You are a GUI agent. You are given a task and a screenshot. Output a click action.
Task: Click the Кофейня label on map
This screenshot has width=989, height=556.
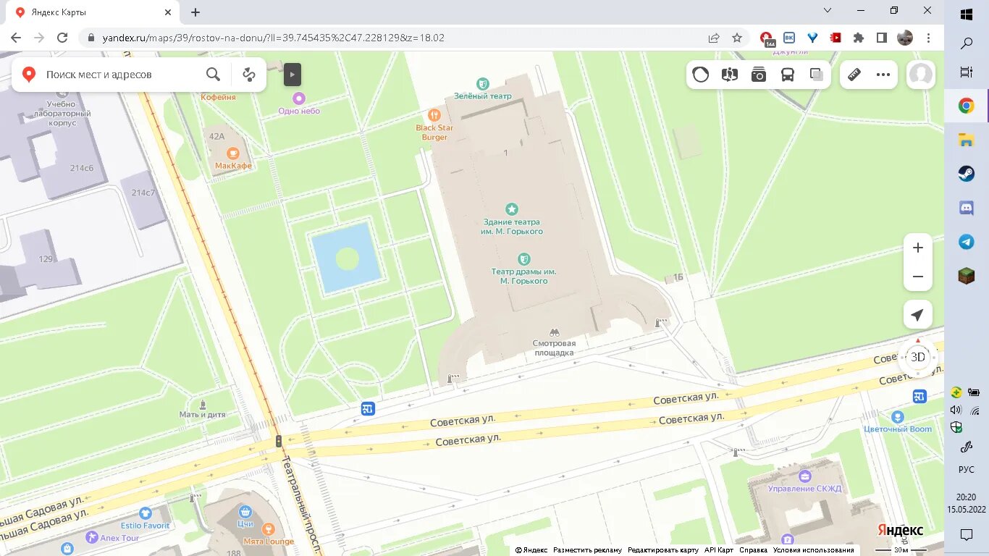(218, 97)
